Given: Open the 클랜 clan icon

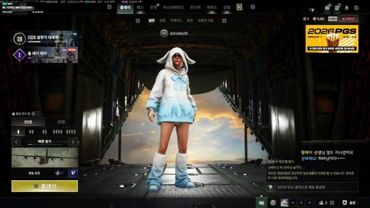Looking at the screenshot, I should pyautogui.click(x=349, y=202).
